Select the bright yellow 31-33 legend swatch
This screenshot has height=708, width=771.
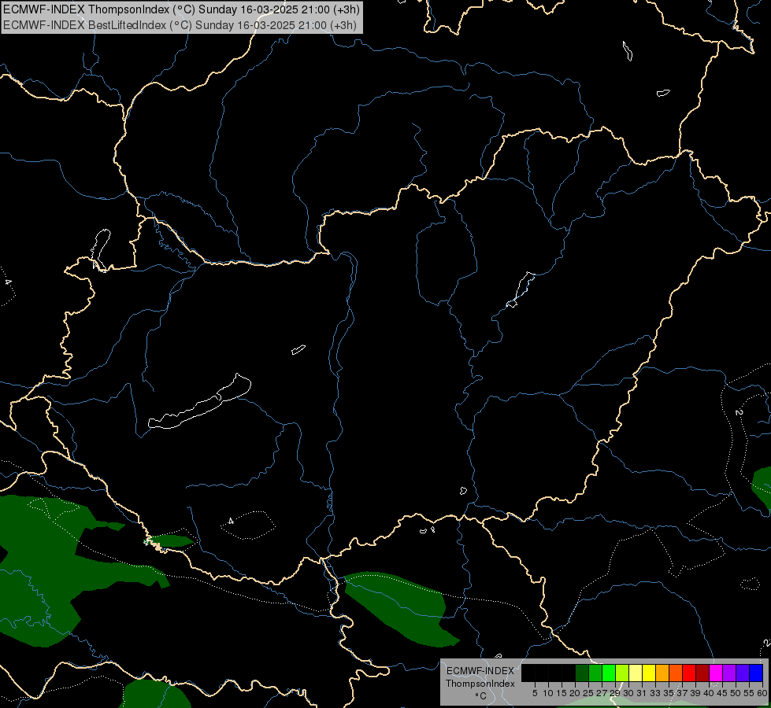click(x=649, y=673)
